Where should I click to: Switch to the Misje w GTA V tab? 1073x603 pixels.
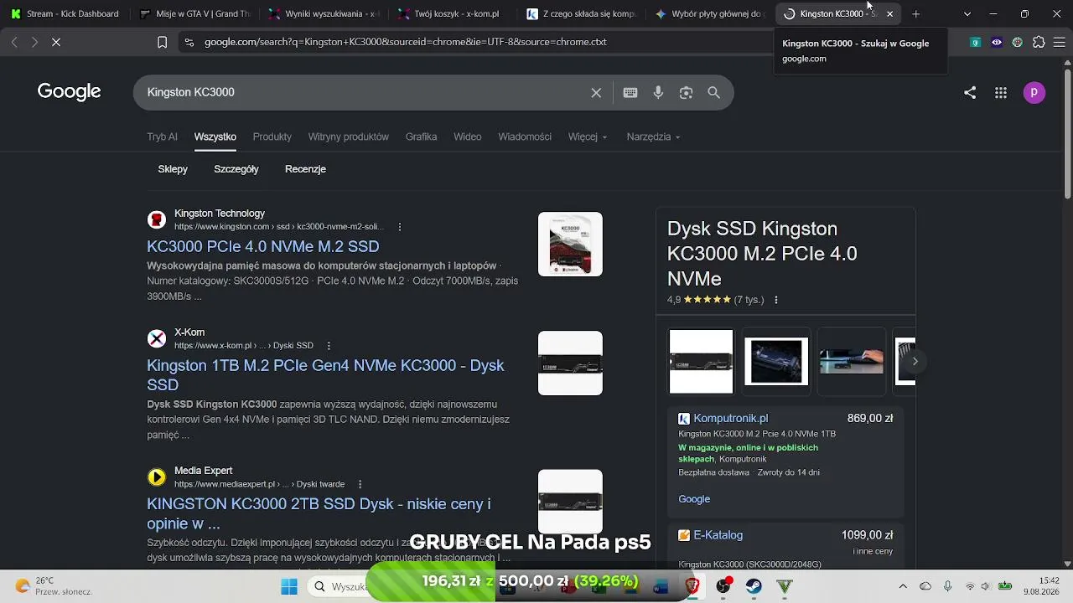[195, 14]
